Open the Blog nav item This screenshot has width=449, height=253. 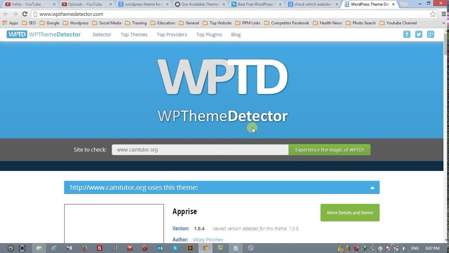[236, 34]
